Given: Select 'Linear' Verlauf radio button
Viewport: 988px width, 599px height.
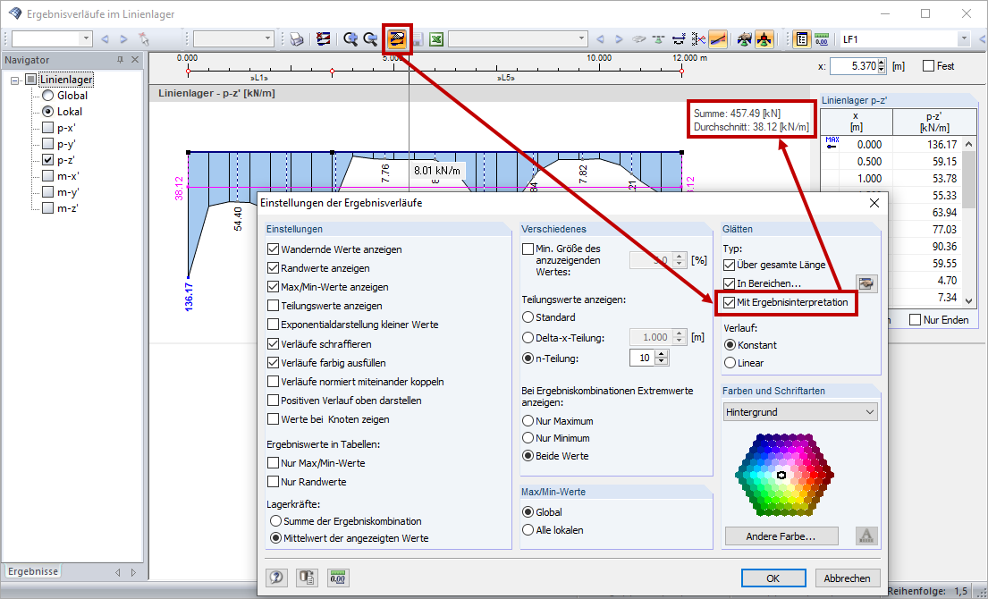Looking at the screenshot, I should [x=730, y=363].
